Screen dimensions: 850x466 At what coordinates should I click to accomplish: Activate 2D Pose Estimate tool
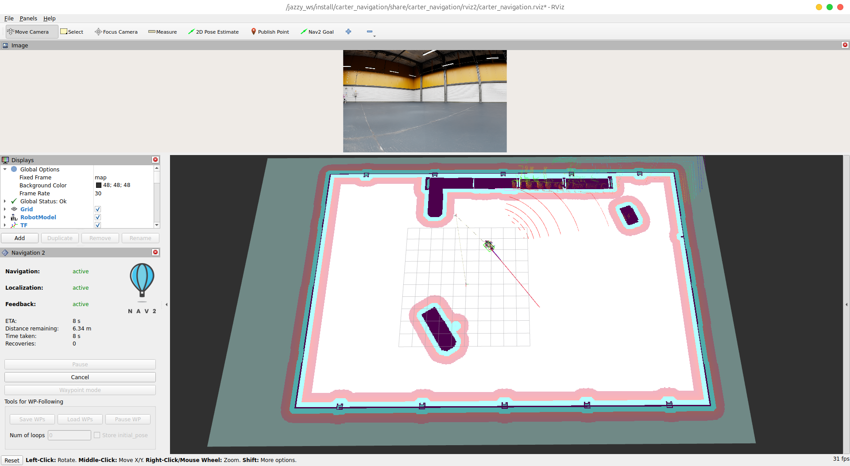pos(213,32)
